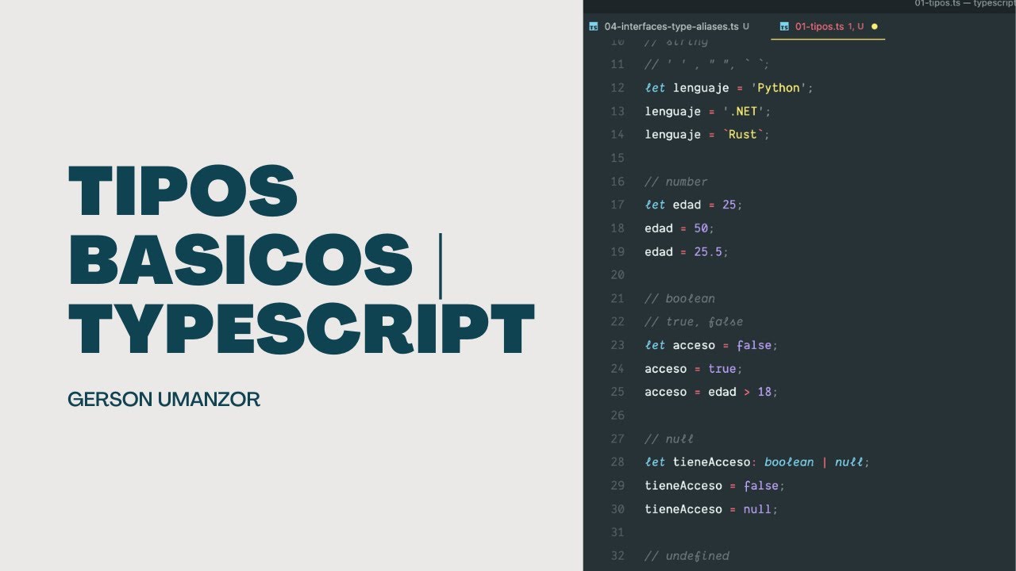Click the TS file icon of 01-tipos.ts tab
This screenshot has height=571, width=1016.
click(x=784, y=26)
